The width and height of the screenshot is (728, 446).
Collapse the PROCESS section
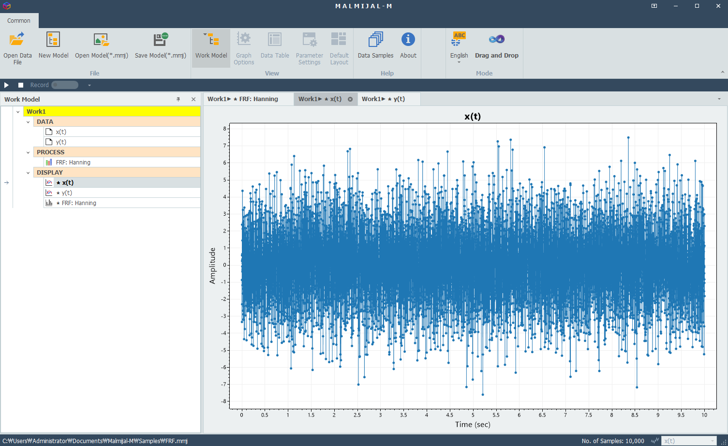28,152
